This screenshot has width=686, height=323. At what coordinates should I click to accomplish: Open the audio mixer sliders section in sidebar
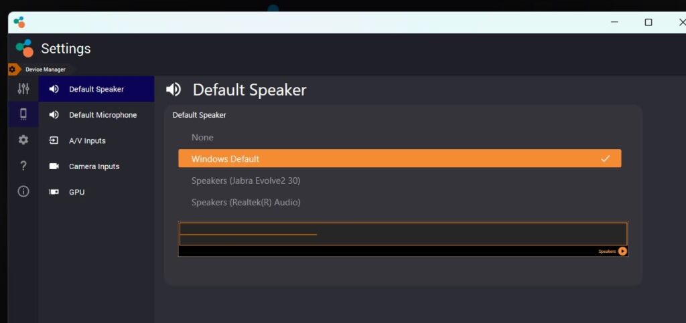click(23, 89)
